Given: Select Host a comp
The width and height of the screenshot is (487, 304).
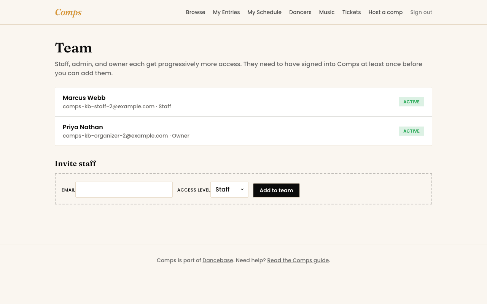Looking at the screenshot, I should 385,12.
